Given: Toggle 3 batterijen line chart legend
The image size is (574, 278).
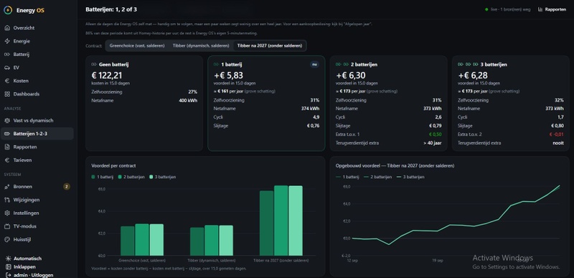Looking at the screenshot, I should coord(410,177).
